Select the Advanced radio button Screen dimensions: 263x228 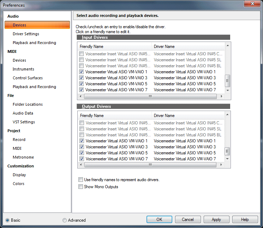(65, 220)
